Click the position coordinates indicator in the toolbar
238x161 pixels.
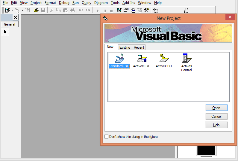point(155,10)
